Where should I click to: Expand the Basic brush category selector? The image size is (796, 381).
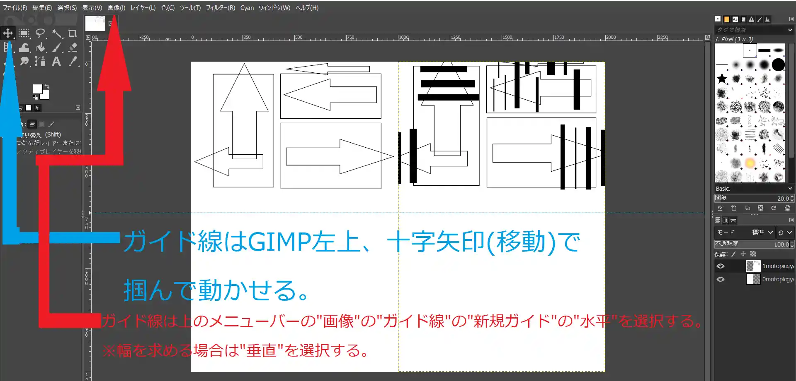(x=790, y=188)
